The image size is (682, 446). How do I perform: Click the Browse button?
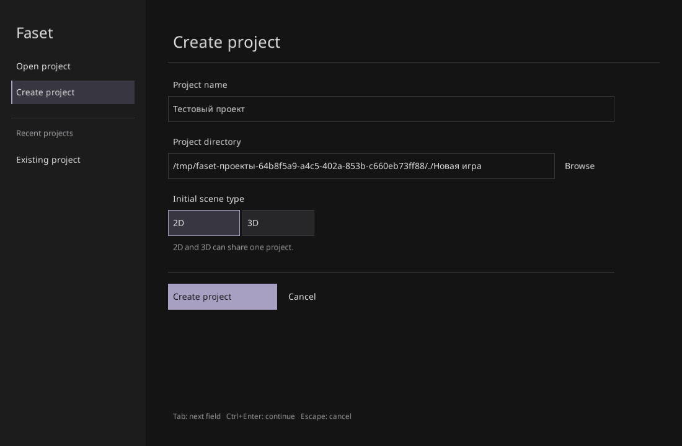tap(579, 166)
